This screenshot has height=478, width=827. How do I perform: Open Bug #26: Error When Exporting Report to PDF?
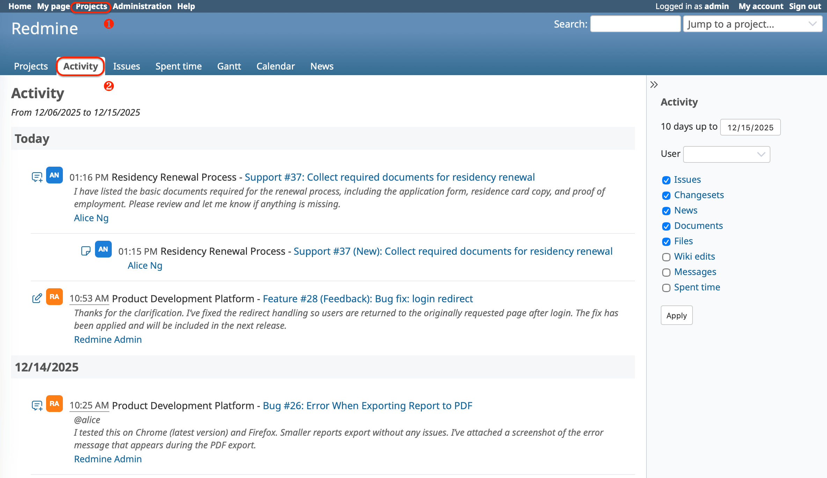367,405
